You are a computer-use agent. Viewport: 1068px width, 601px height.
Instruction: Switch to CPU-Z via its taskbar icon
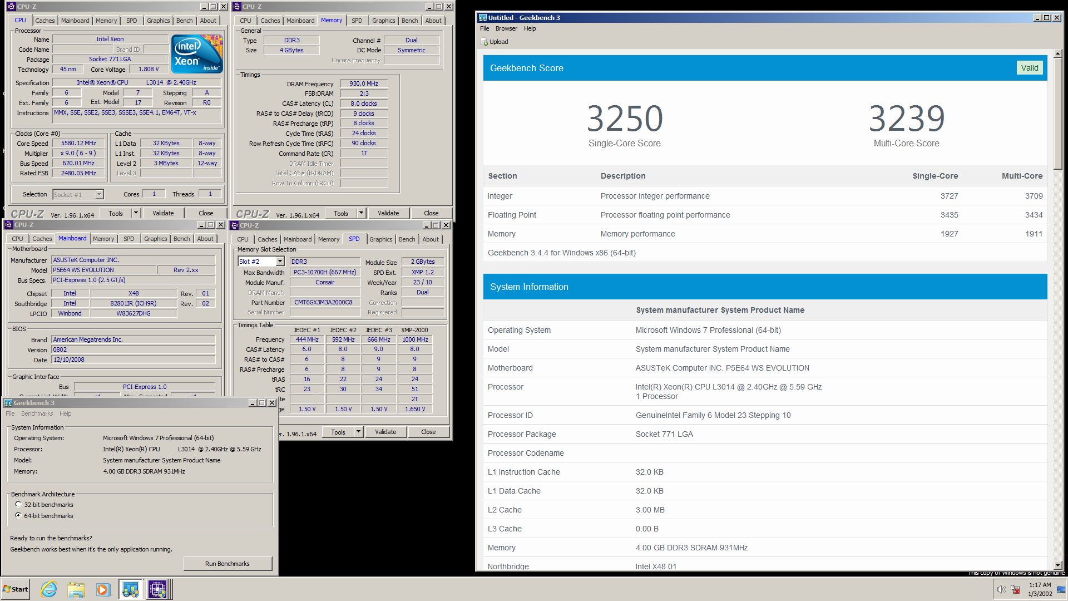pyautogui.click(x=157, y=589)
